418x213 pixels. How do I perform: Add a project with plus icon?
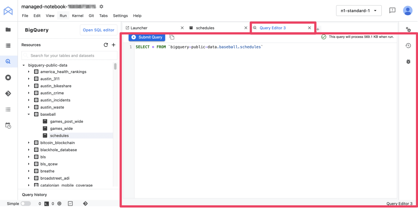pos(113,45)
